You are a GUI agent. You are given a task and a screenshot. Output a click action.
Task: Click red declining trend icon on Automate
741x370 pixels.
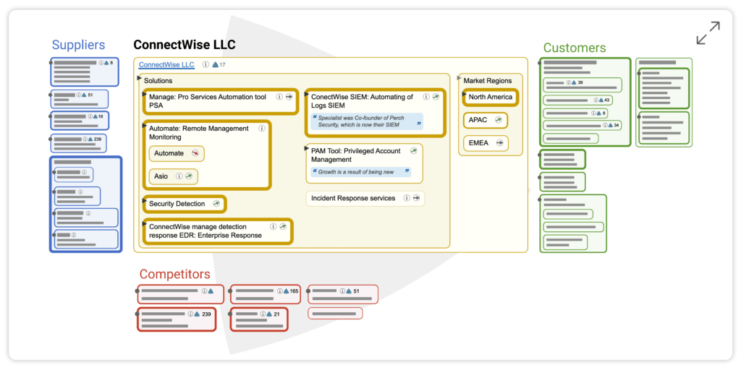click(195, 153)
